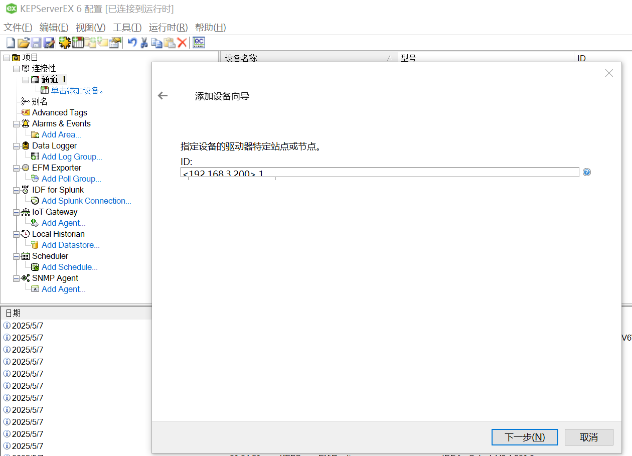Click the Cut scissors icon

[144, 43]
